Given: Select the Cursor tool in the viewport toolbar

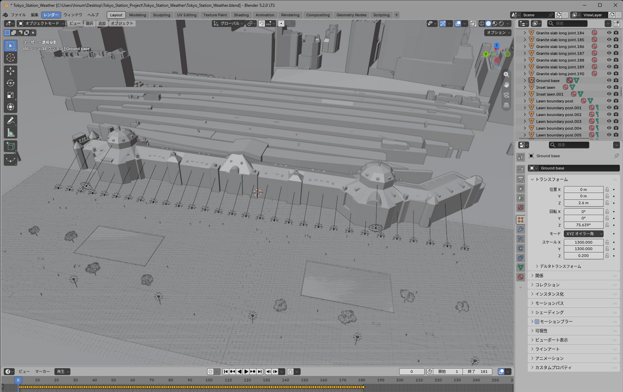Looking at the screenshot, I should point(10,58).
